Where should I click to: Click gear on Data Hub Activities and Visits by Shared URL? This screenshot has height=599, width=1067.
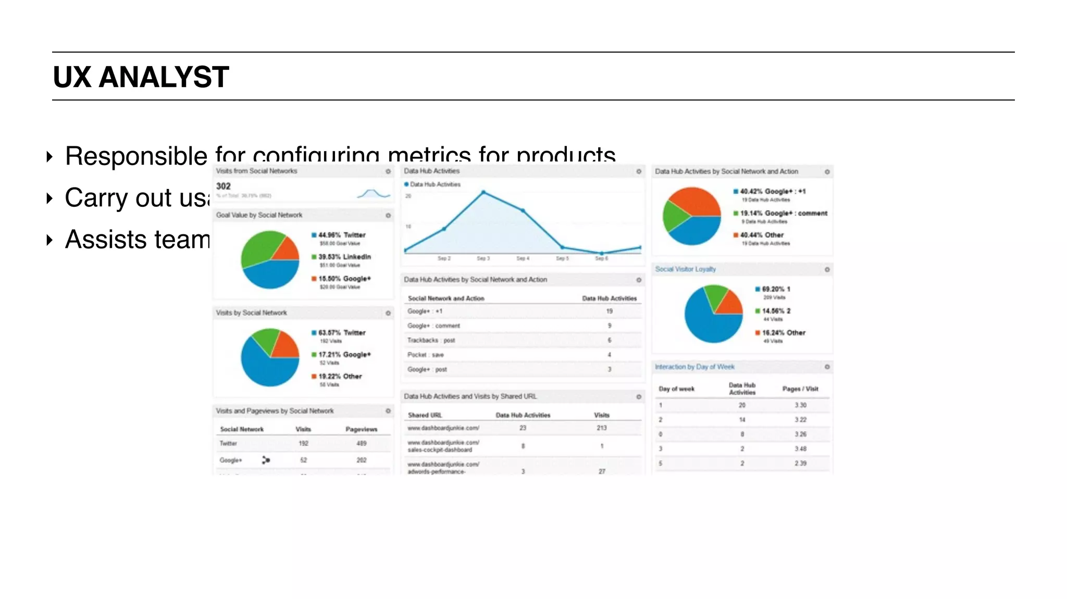[x=639, y=397]
